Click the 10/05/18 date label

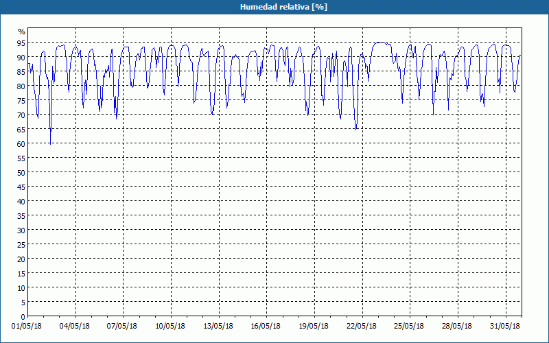(170, 327)
